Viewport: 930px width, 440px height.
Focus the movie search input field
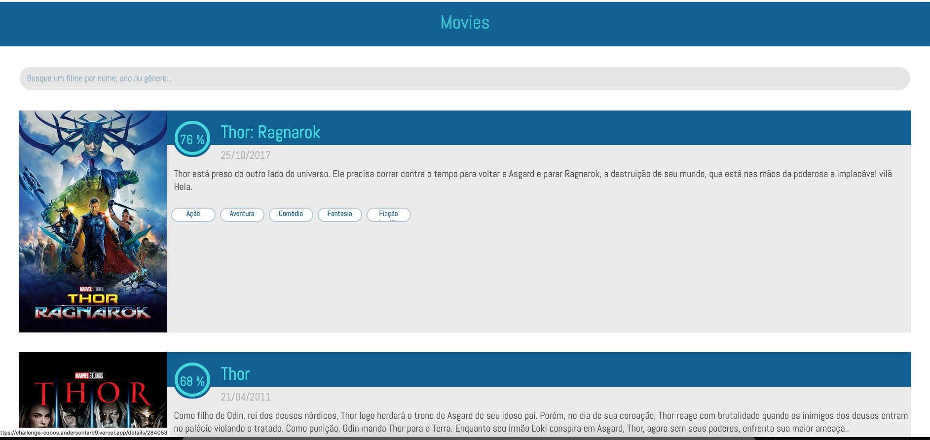[465, 78]
